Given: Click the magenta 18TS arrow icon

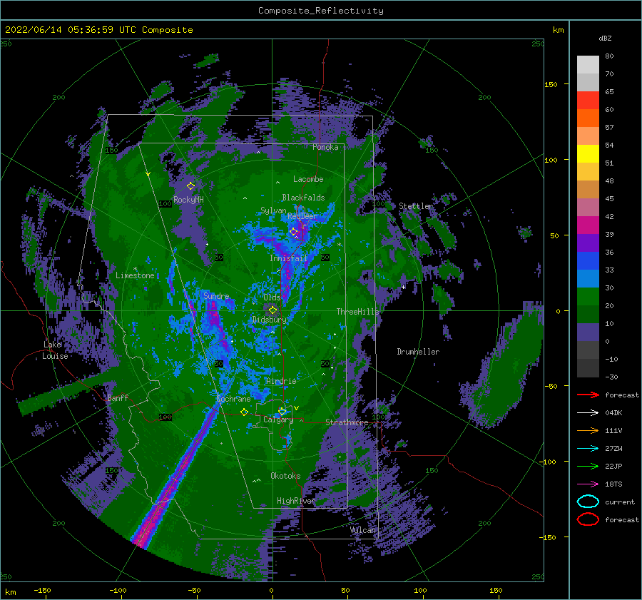Looking at the screenshot, I should coord(588,484).
